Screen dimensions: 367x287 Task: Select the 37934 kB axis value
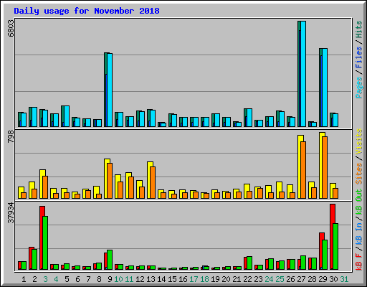pos(11,212)
